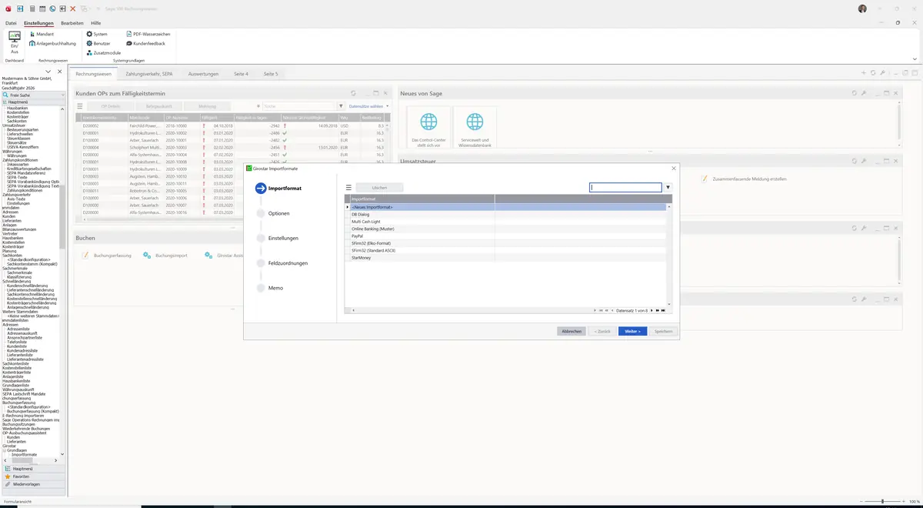923x508 pixels.
Task: Switch to the Seite 4 tab
Action: (x=242, y=74)
